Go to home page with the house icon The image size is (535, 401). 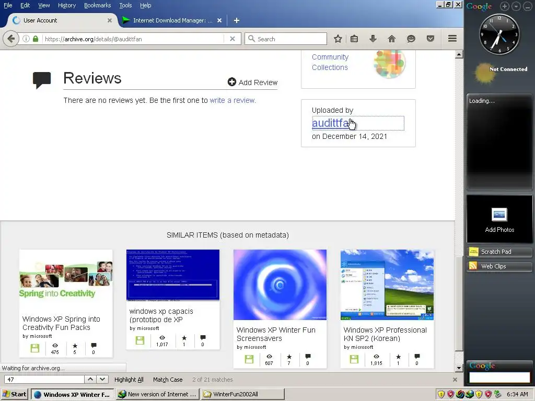tap(392, 39)
